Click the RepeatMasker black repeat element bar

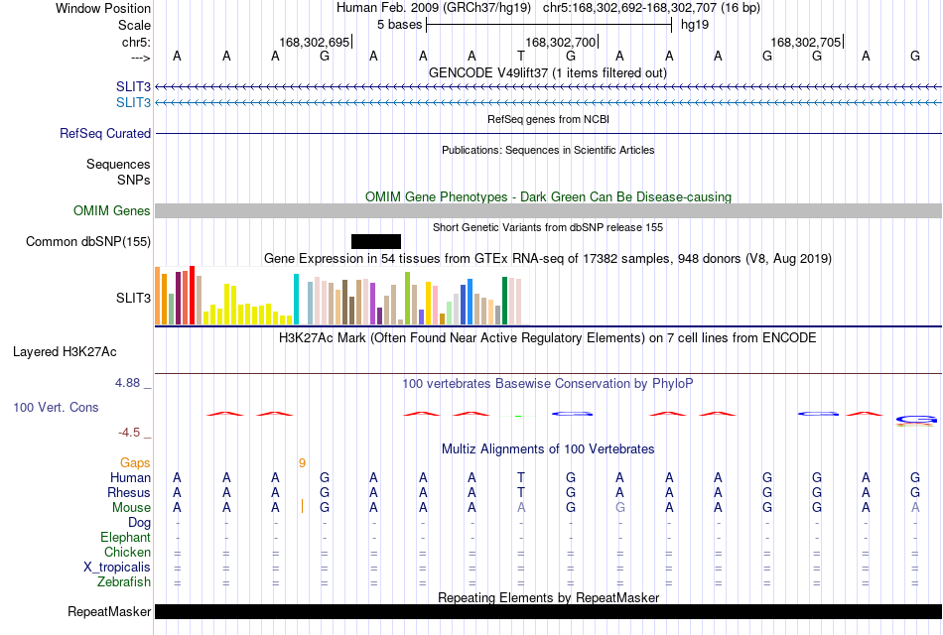click(548, 611)
